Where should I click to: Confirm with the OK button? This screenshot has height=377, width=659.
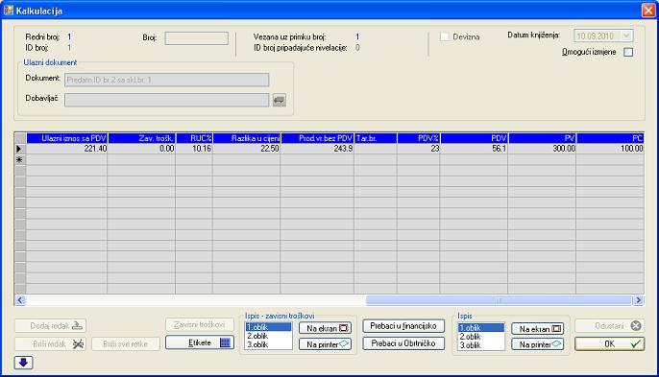click(x=609, y=343)
